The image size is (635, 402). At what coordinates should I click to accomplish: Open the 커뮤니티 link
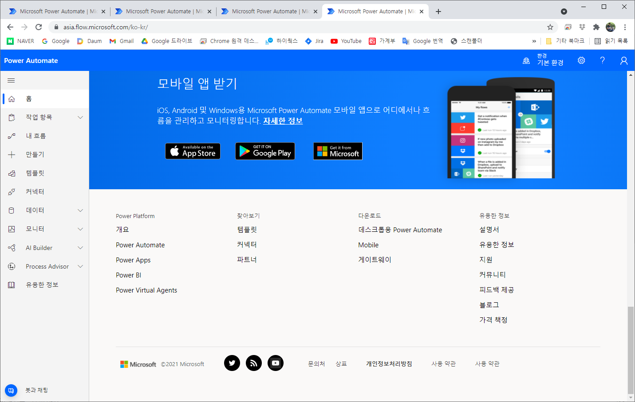coord(493,275)
